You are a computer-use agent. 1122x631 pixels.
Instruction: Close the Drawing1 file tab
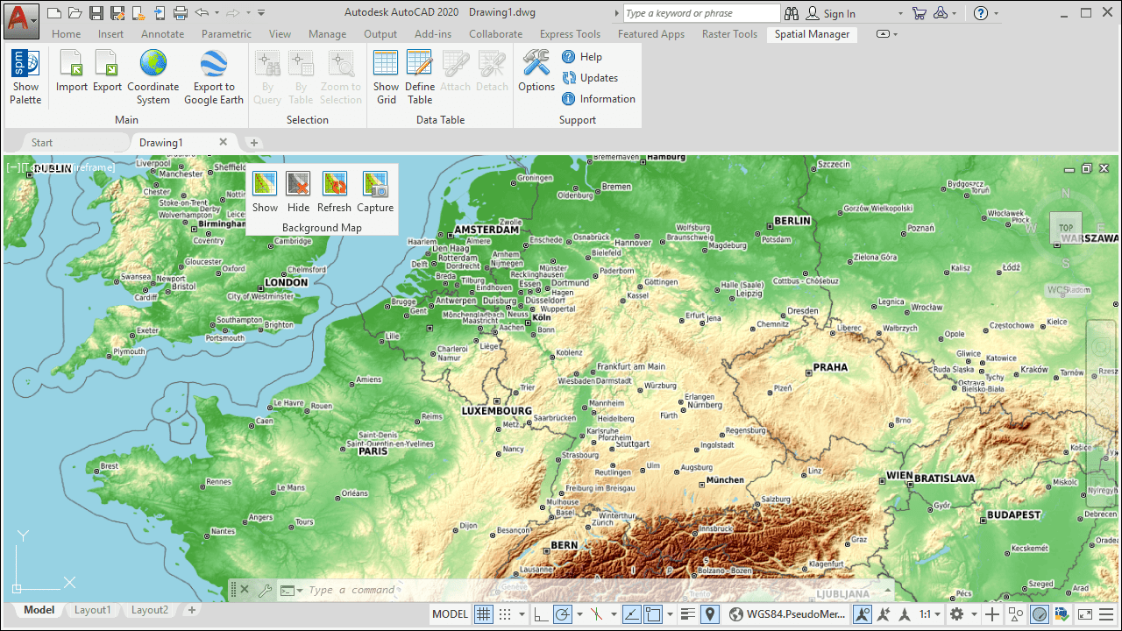click(224, 142)
